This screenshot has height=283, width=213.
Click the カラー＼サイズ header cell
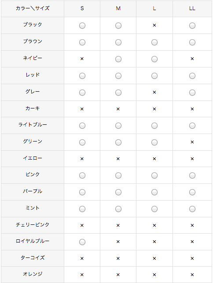pos(33,9)
